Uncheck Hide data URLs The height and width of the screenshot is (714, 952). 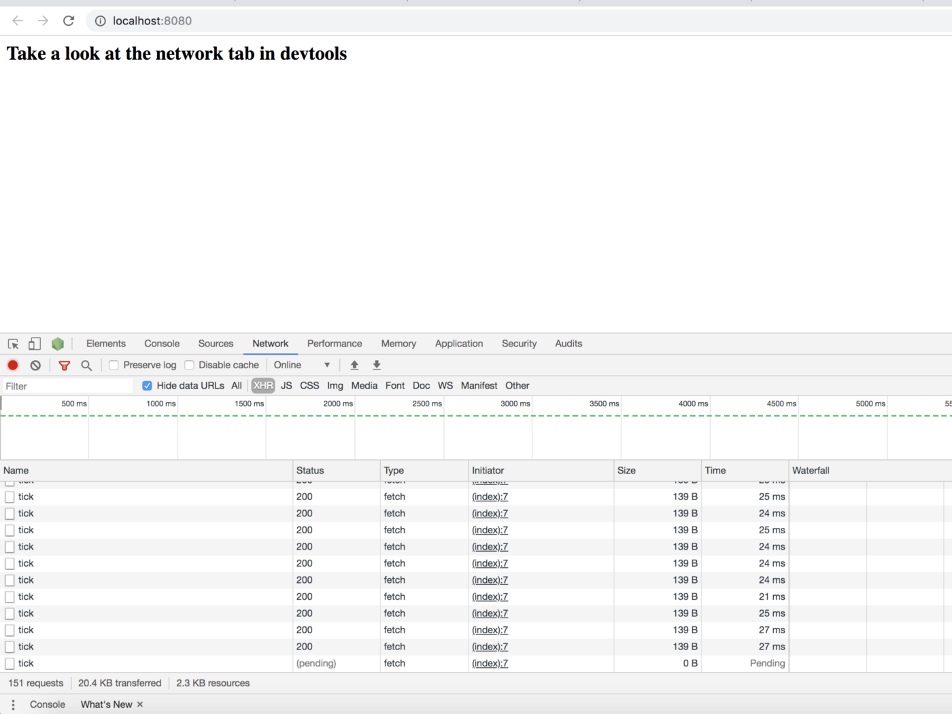pyautogui.click(x=147, y=385)
